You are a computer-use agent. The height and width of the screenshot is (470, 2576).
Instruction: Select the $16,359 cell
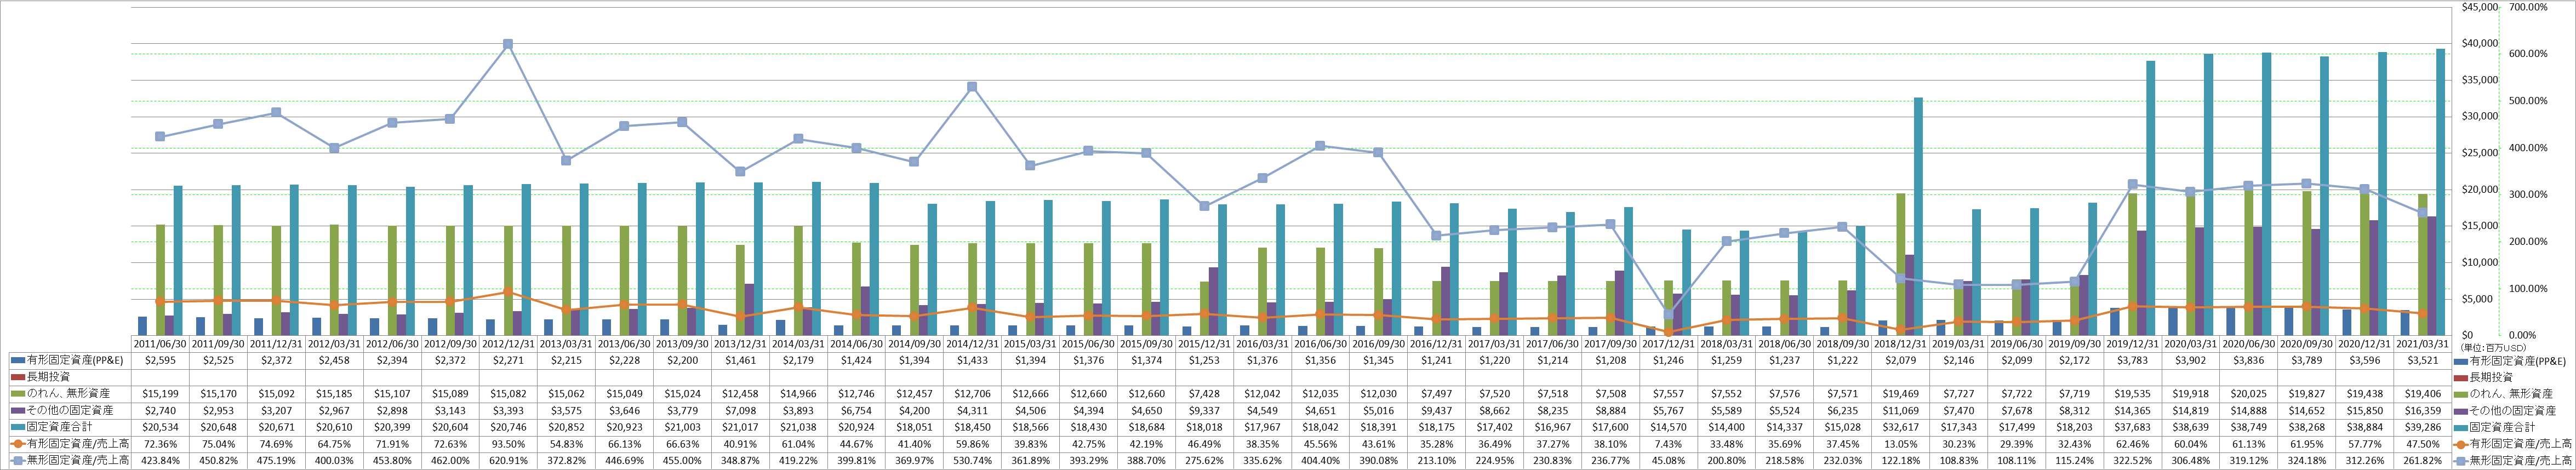tap(2422, 410)
